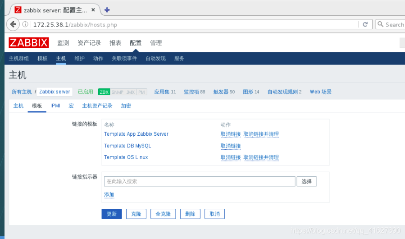Click 取消链接 for Template DB MySQL
This screenshot has height=239, width=405.
231,146
